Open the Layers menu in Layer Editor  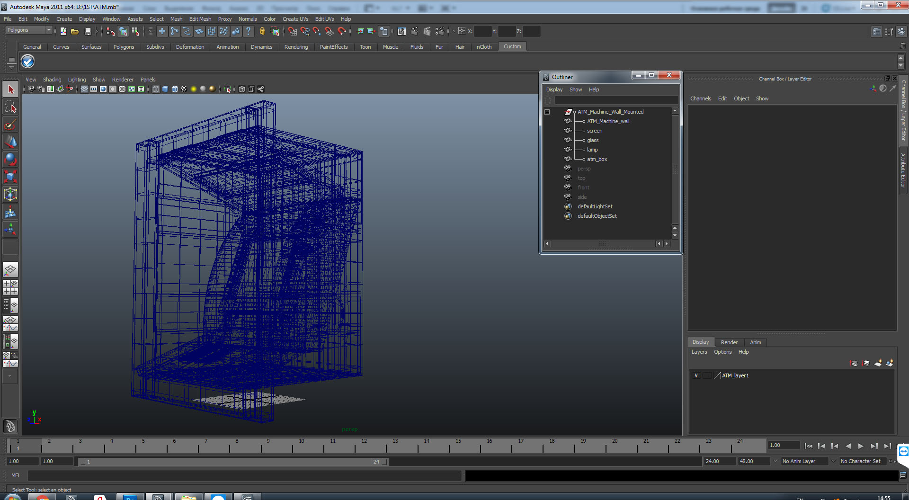click(699, 352)
